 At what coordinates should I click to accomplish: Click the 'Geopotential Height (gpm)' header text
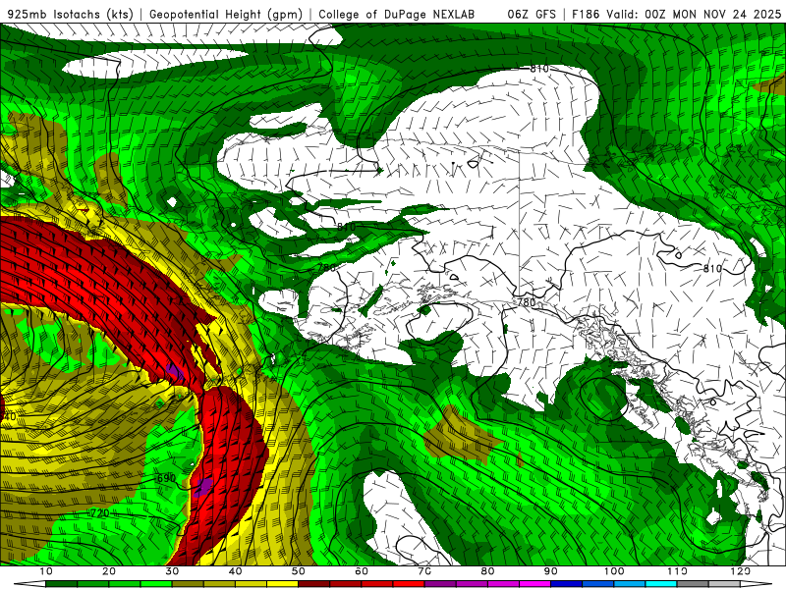[x=226, y=15]
